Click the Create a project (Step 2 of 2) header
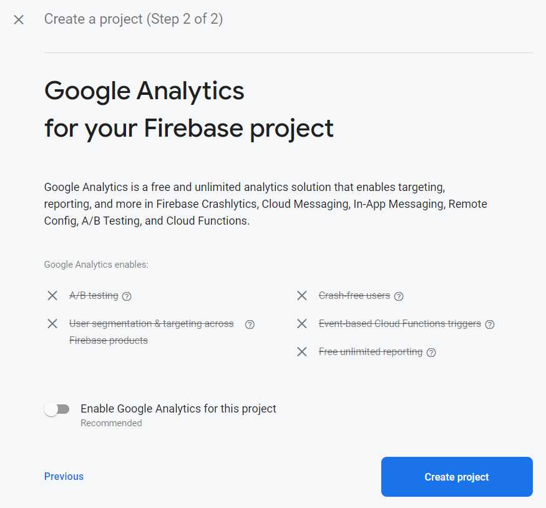The height and width of the screenshot is (508, 546). click(x=134, y=19)
